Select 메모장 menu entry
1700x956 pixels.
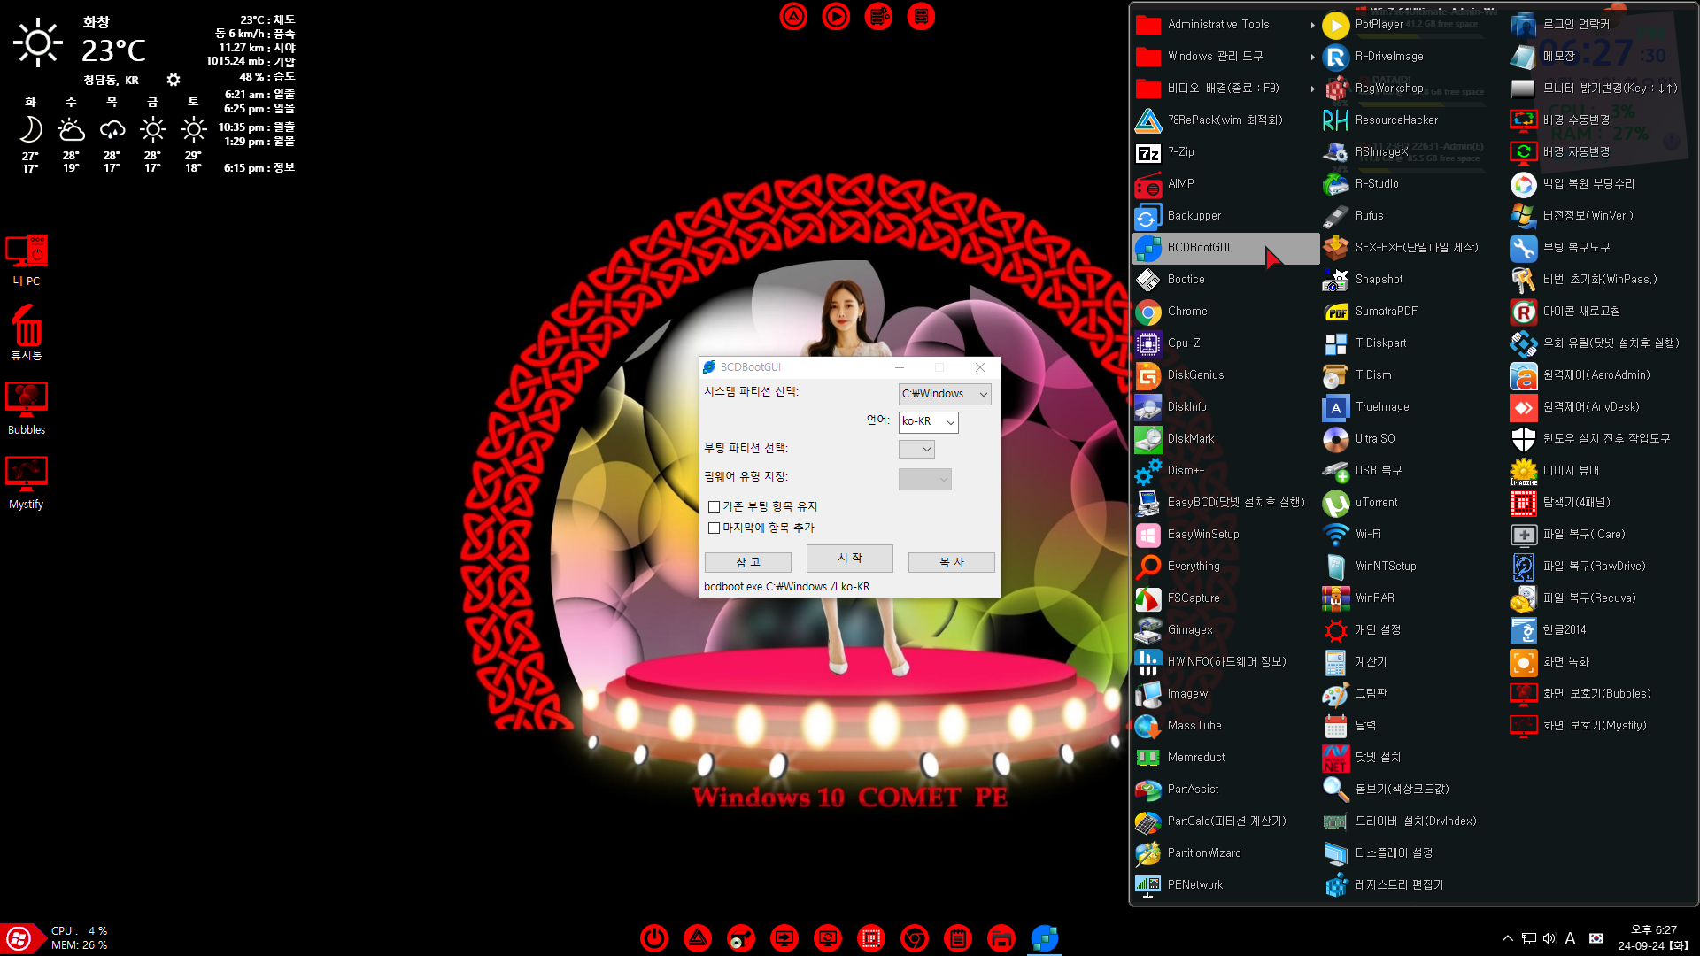pyautogui.click(x=1601, y=57)
